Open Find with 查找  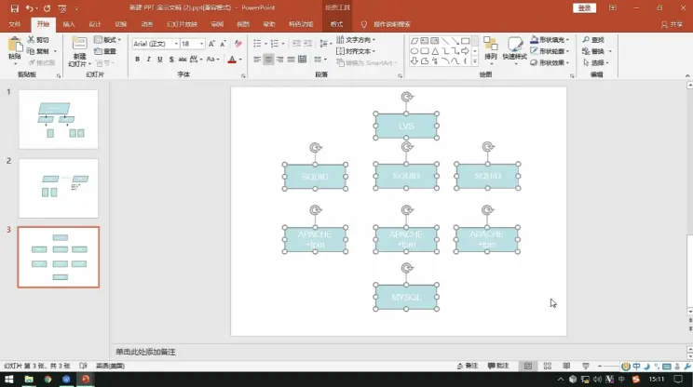coord(593,40)
